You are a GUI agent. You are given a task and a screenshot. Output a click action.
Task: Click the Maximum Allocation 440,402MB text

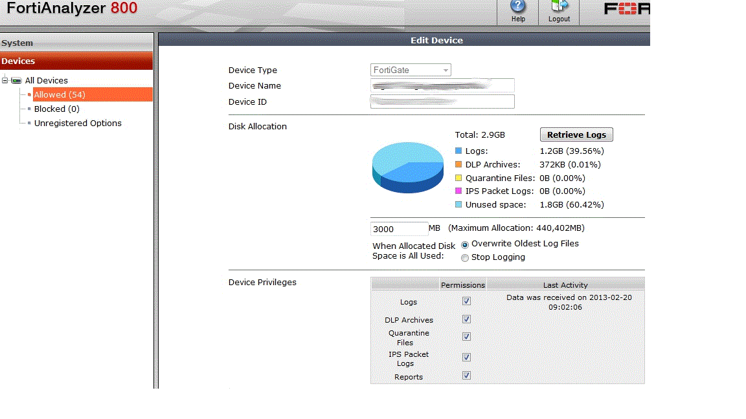coord(516,228)
